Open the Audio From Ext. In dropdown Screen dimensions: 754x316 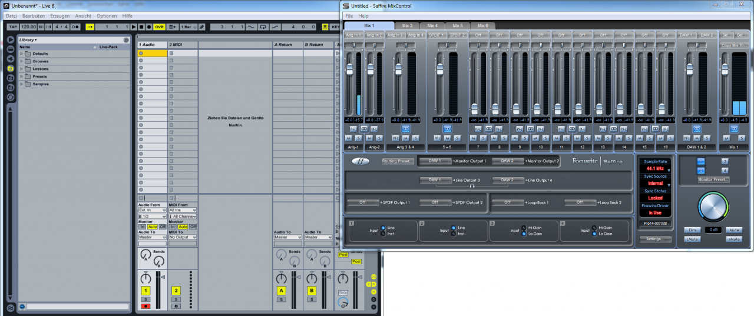pyautogui.click(x=152, y=210)
